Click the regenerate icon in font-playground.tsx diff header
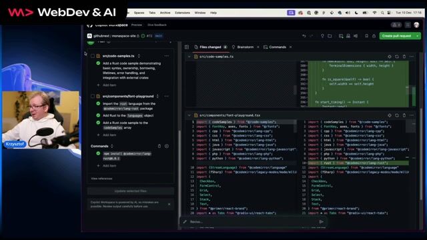The height and width of the screenshot is (240, 427). 397,115
